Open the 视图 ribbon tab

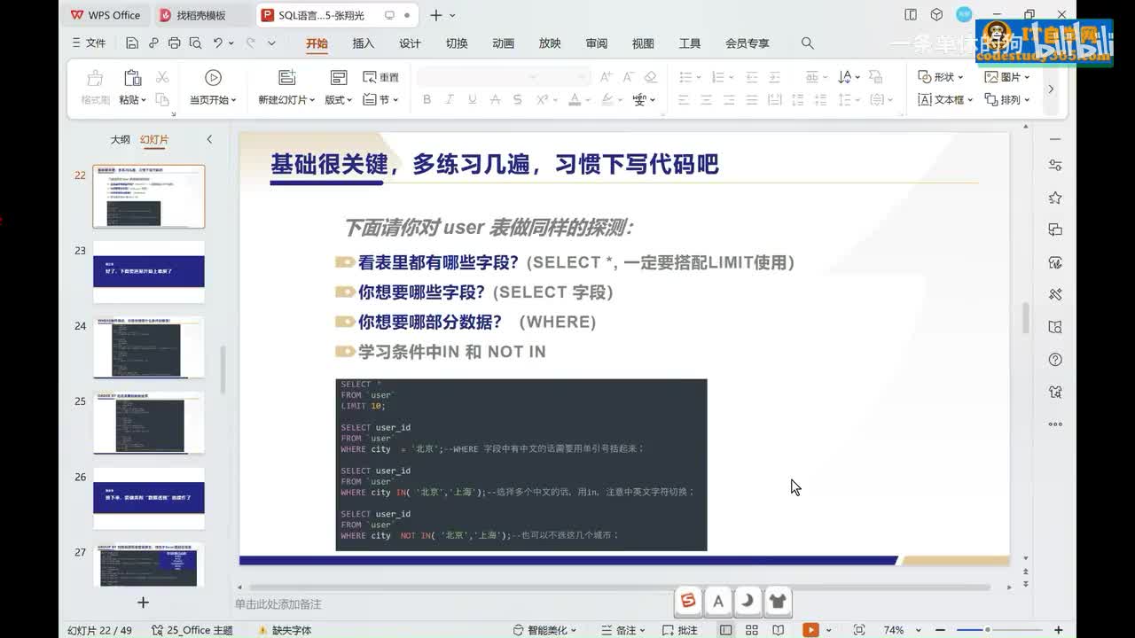click(643, 43)
